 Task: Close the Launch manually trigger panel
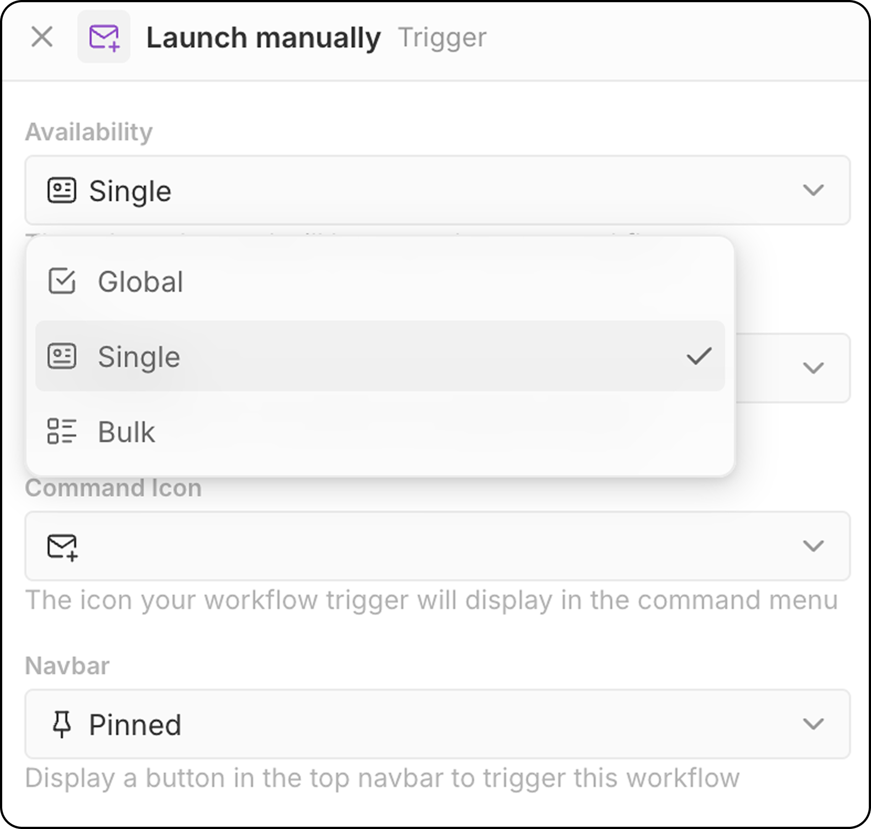tap(42, 37)
